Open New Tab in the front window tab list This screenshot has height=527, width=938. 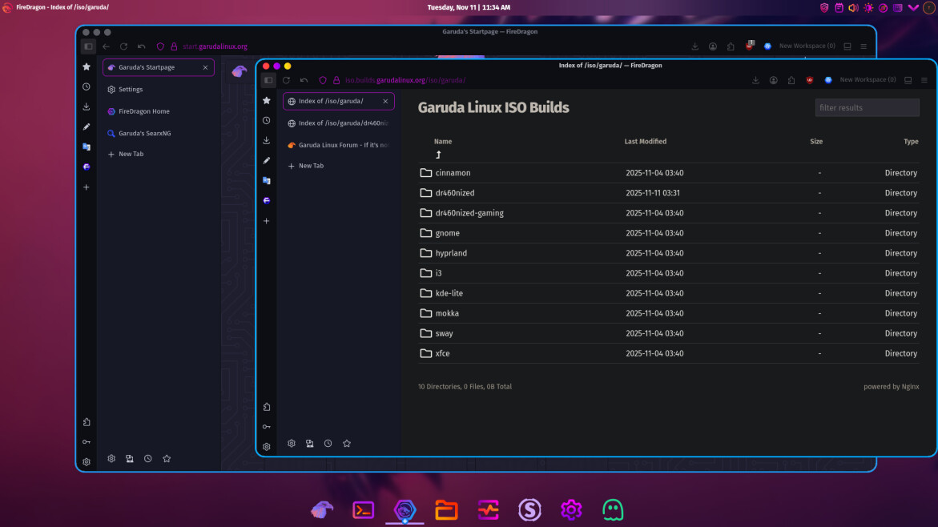[x=311, y=166]
